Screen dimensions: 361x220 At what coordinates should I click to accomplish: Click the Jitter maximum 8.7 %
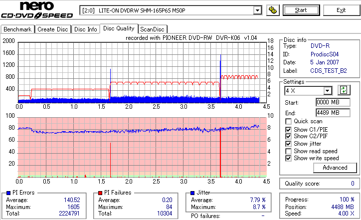[259, 207]
